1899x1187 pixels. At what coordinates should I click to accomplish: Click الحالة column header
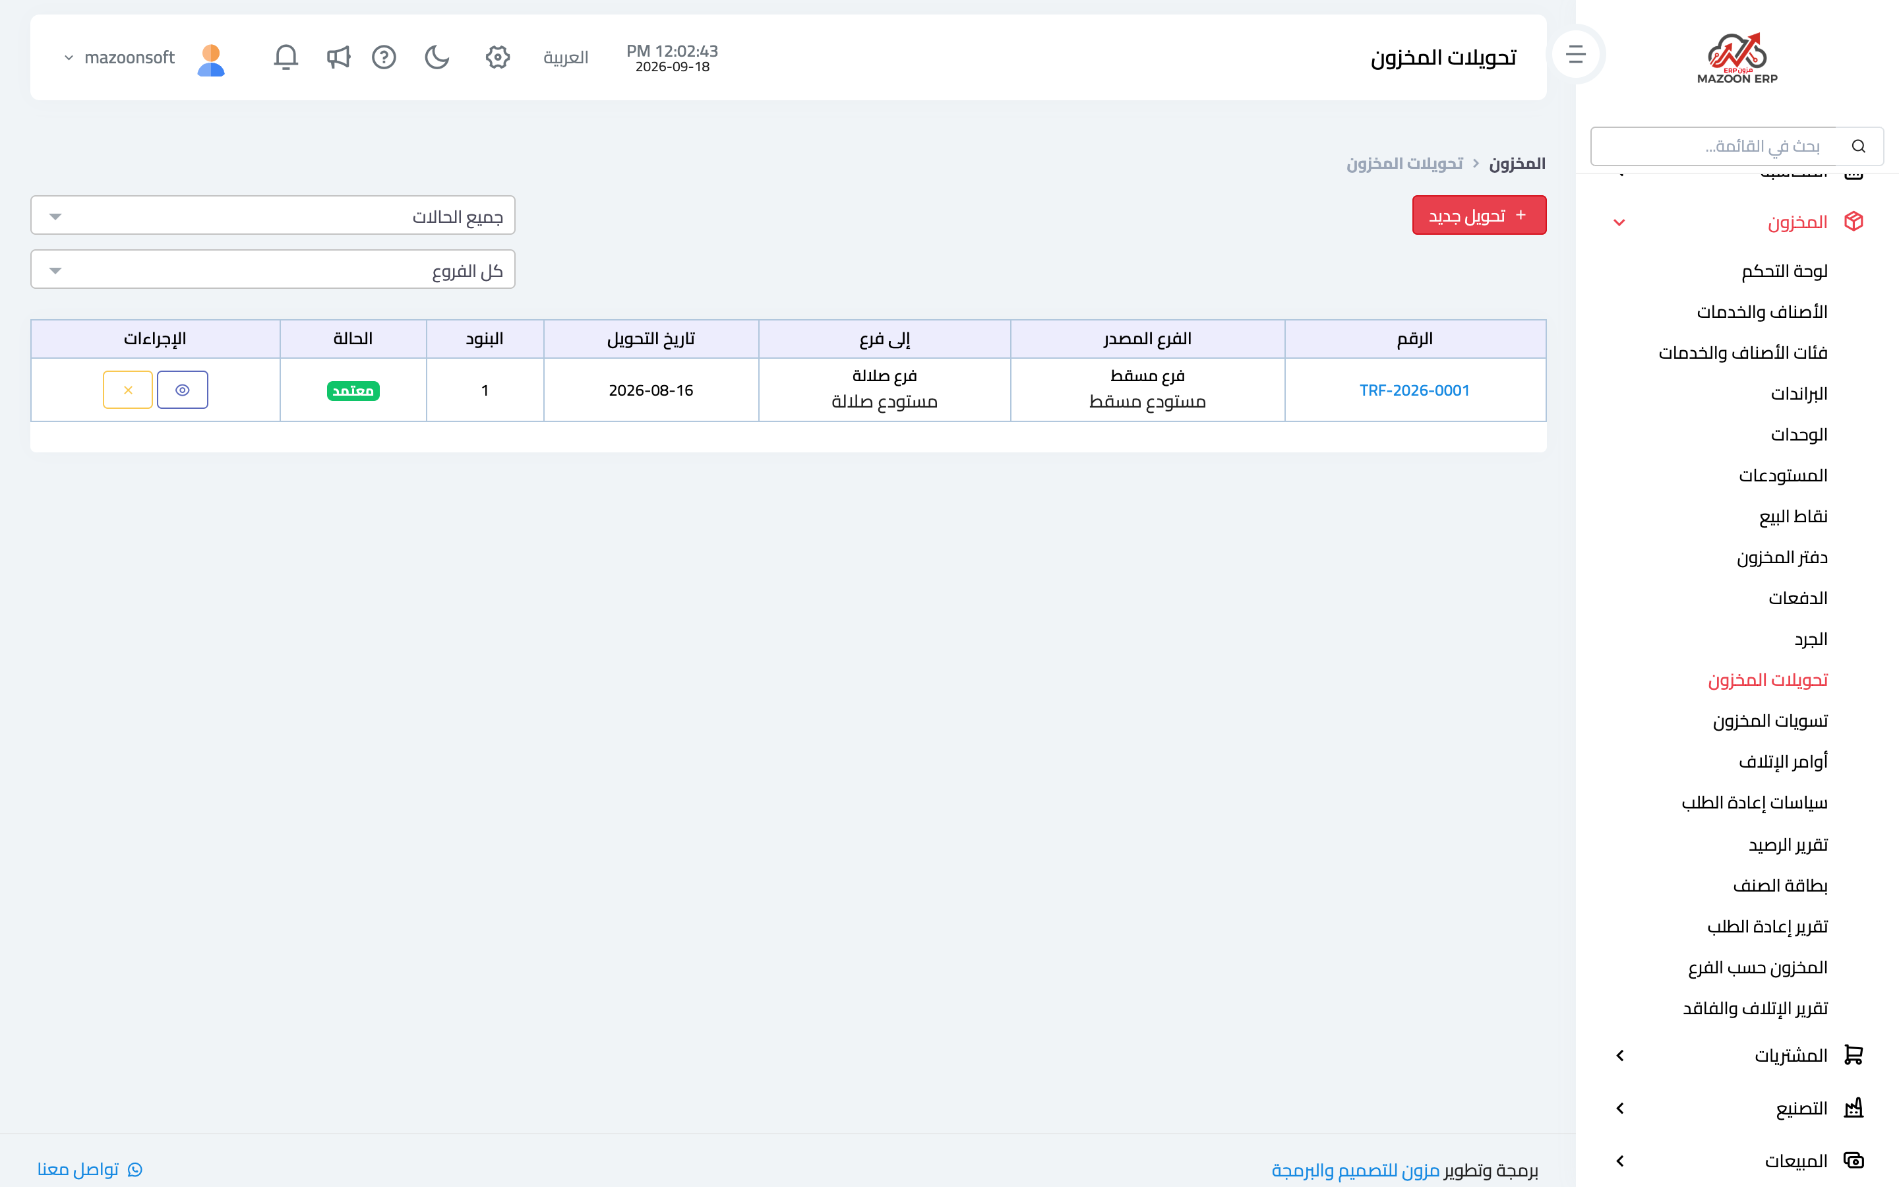353,338
